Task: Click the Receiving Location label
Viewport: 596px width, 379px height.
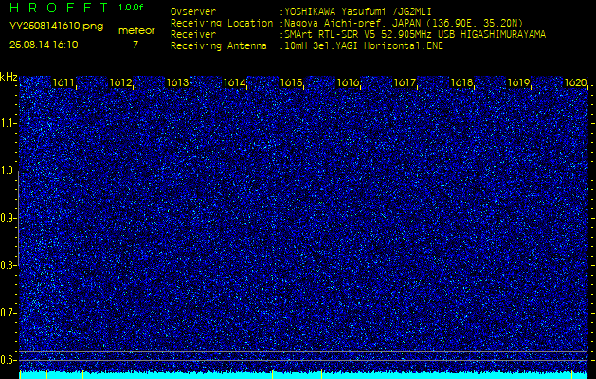Action: coord(222,23)
